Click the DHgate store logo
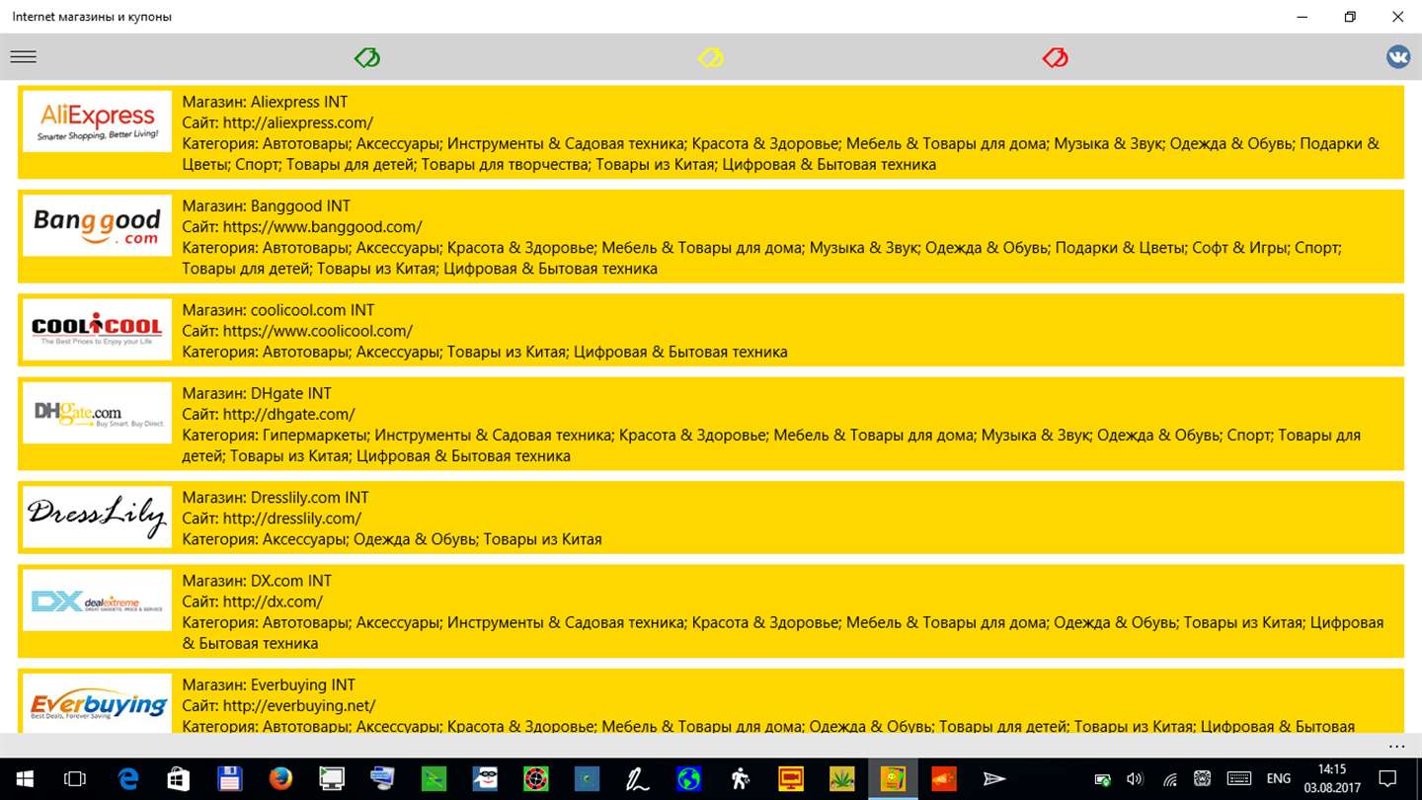The height and width of the screenshot is (800, 1422). tap(98, 413)
